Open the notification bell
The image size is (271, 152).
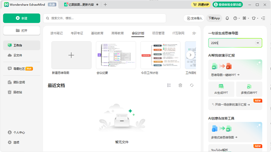tap(227, 18)
